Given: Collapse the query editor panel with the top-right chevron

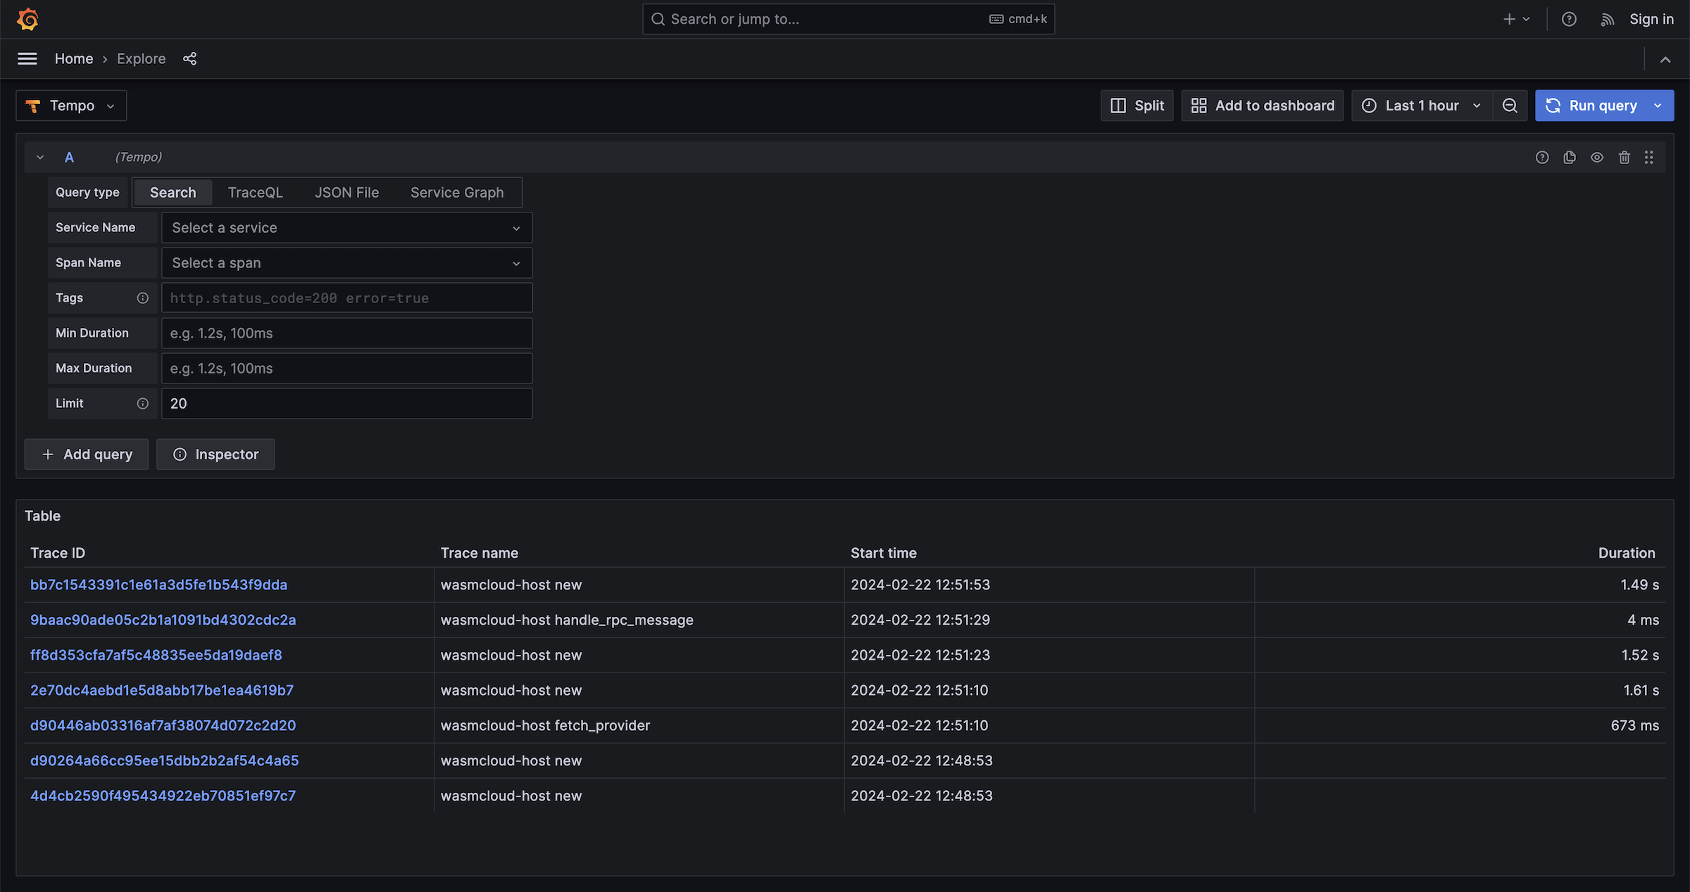Looking at the screenshot, I should 1665,59.
